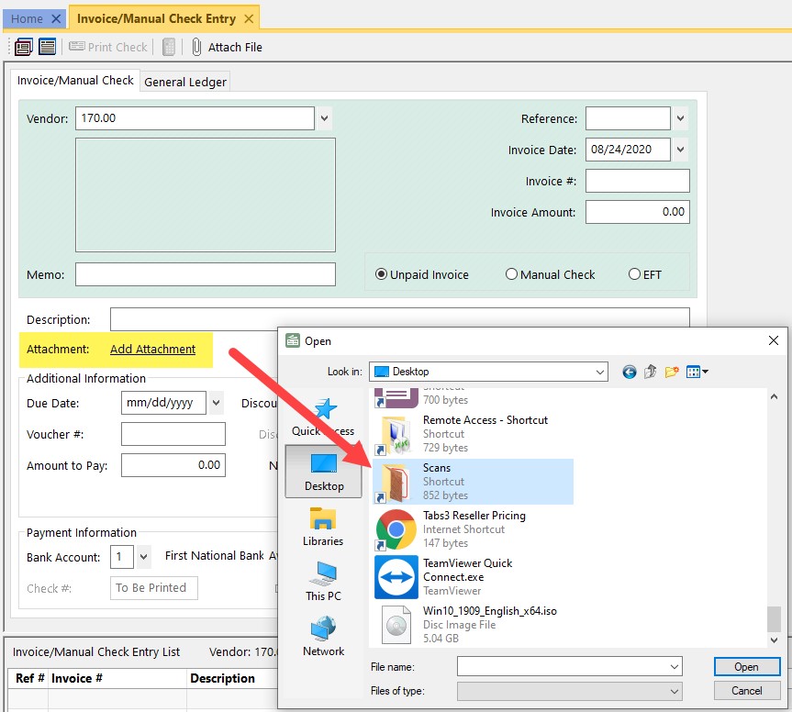Open the calculator icon on the toolbar

pos(169,47)
